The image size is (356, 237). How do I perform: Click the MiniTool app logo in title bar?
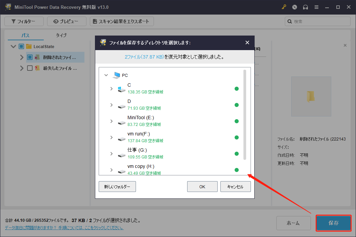[x=8, y=7]
